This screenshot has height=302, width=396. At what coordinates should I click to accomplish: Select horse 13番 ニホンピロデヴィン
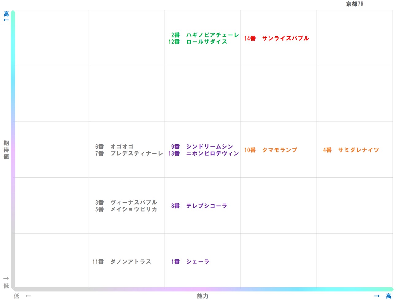[x=203, y=153]
